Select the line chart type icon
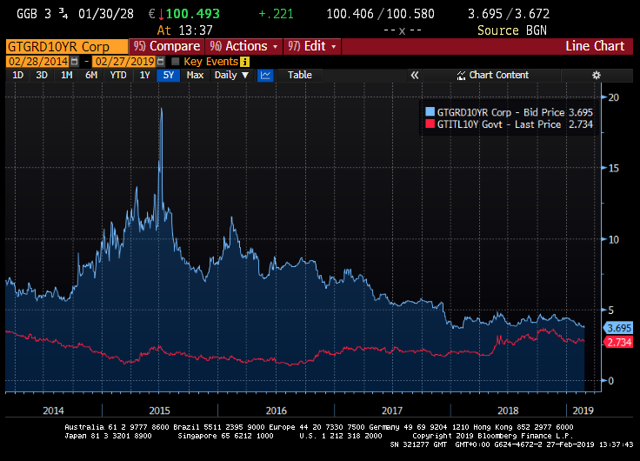Viewport: 640px width, 461px height. (x=265, y=75)
